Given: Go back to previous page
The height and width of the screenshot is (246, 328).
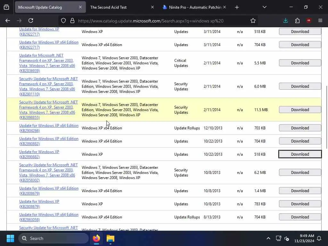Looking at the screenshot, I should (x=8, y=20).
